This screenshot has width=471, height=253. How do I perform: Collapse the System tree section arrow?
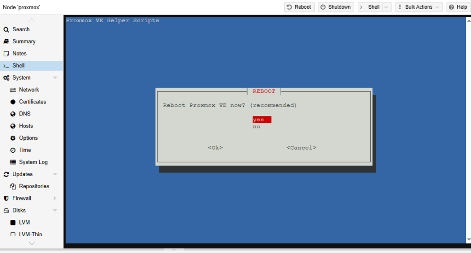click(x=55, y=78)
